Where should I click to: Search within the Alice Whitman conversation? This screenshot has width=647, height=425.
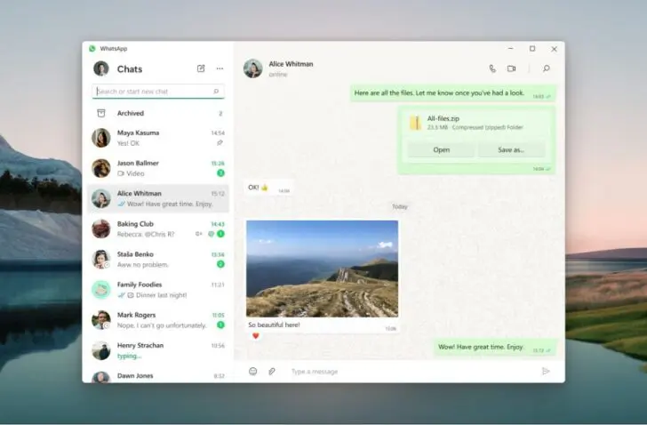click(547, 68)
